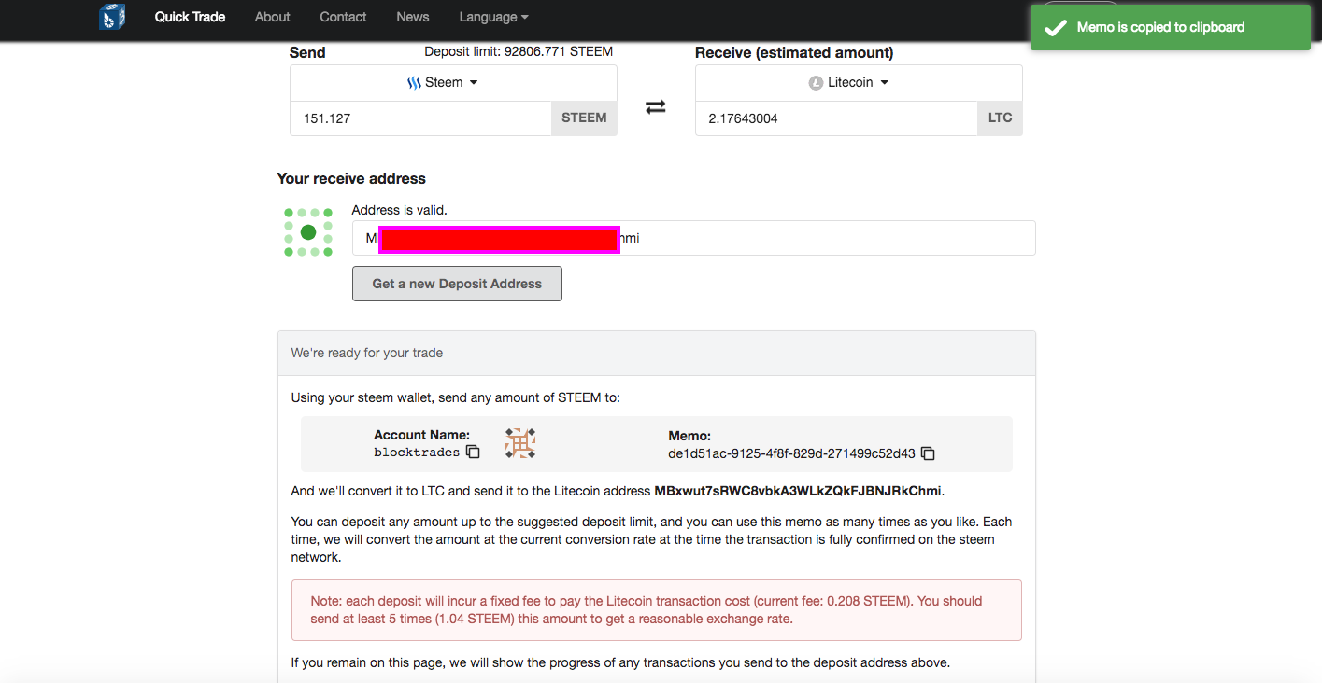Swap send and receive currencies
Screen dimensions: 1322x683
[656, 107]
